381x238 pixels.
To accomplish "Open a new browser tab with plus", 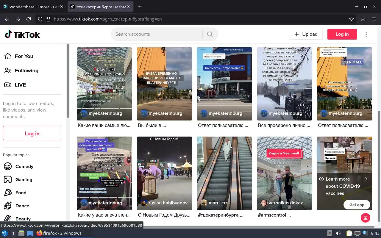I will (x=140, y=7).
